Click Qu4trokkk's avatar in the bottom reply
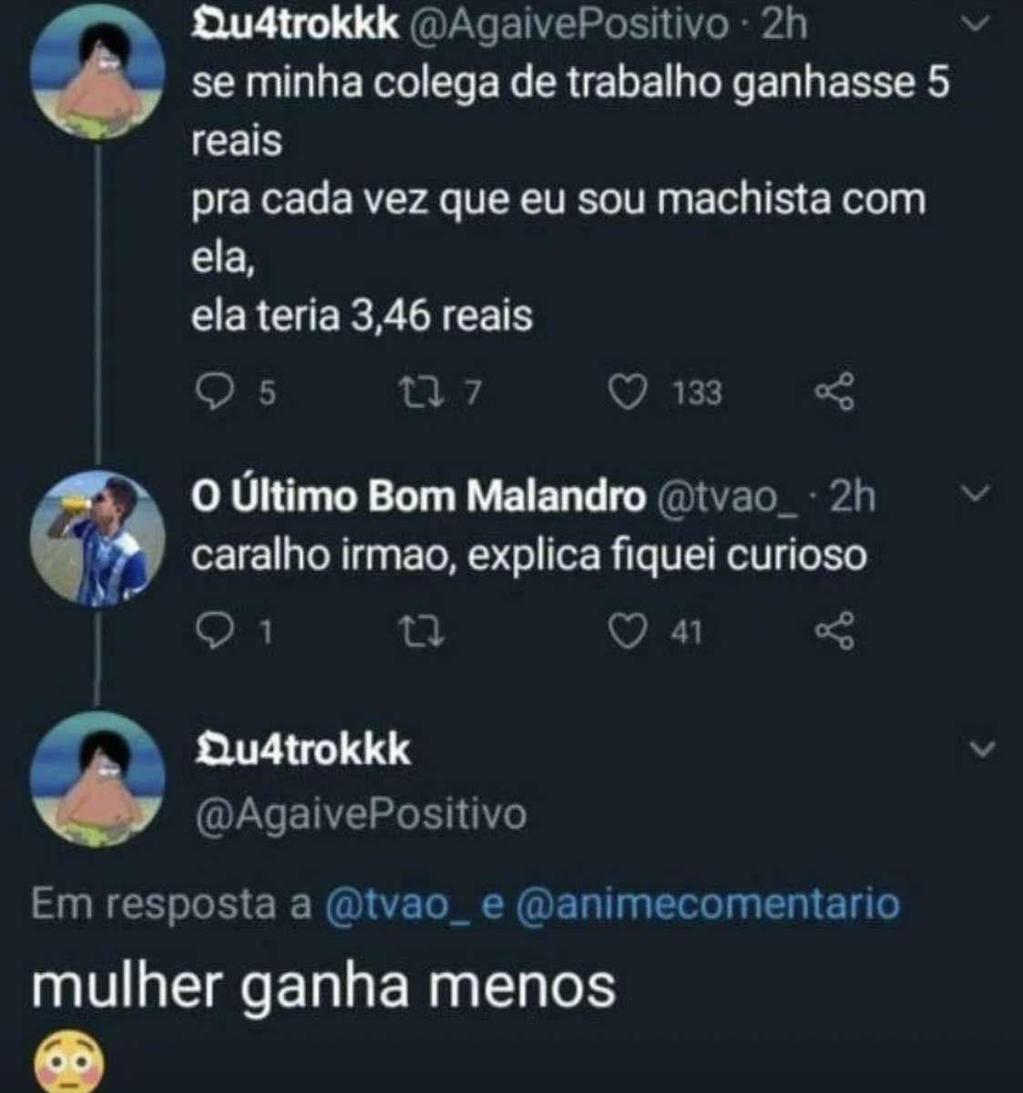This screenshot has width=1023, height=1093. pyautogui.click(x=97, y=781)
